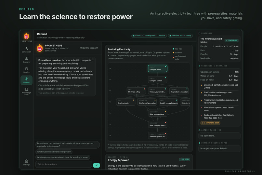Click the 'Energy & power' detail heading
262x175 pixels.
118,160
